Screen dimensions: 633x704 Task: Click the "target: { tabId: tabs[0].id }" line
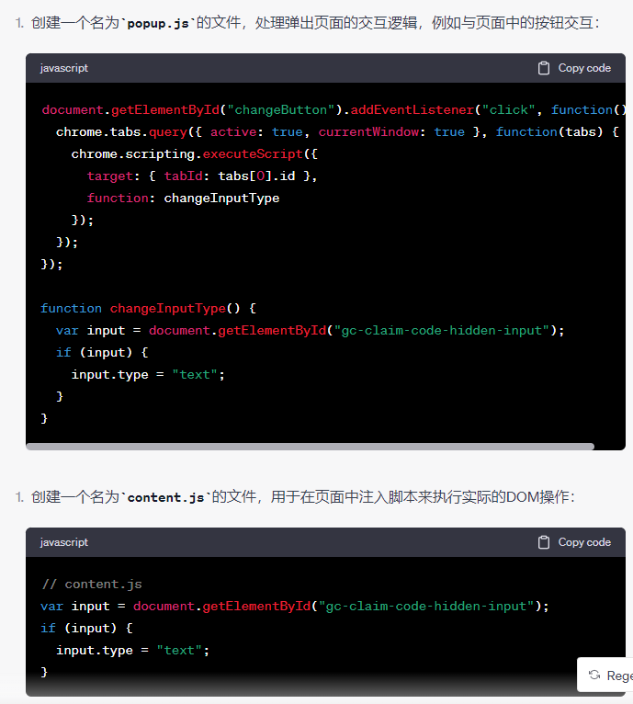202,176
